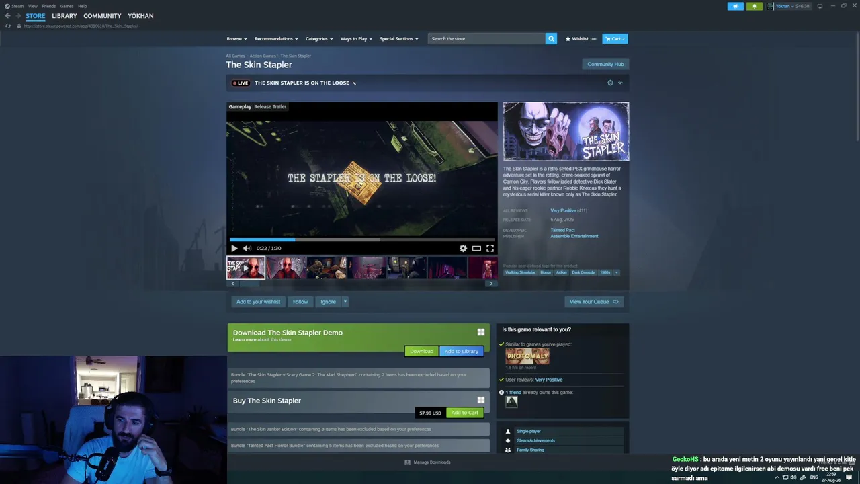Click the Walking Simulator tag

pyautogui.click(x=520, y=272)
